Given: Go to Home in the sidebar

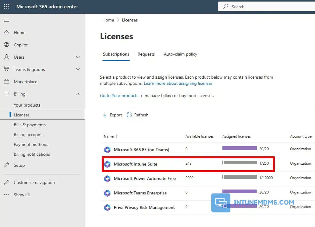Looking at the screenshot, I should tap(19, 33).
